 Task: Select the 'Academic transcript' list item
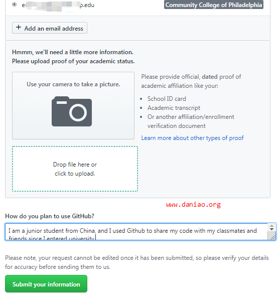[x=174, y=108]
